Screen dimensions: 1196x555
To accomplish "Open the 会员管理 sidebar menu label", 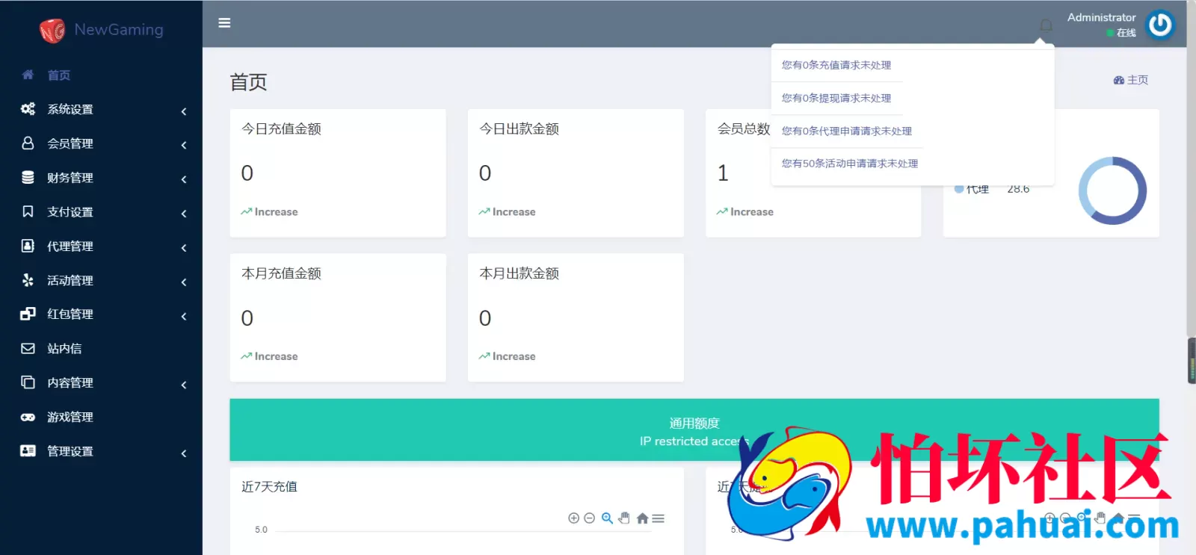I will [70, 143].
